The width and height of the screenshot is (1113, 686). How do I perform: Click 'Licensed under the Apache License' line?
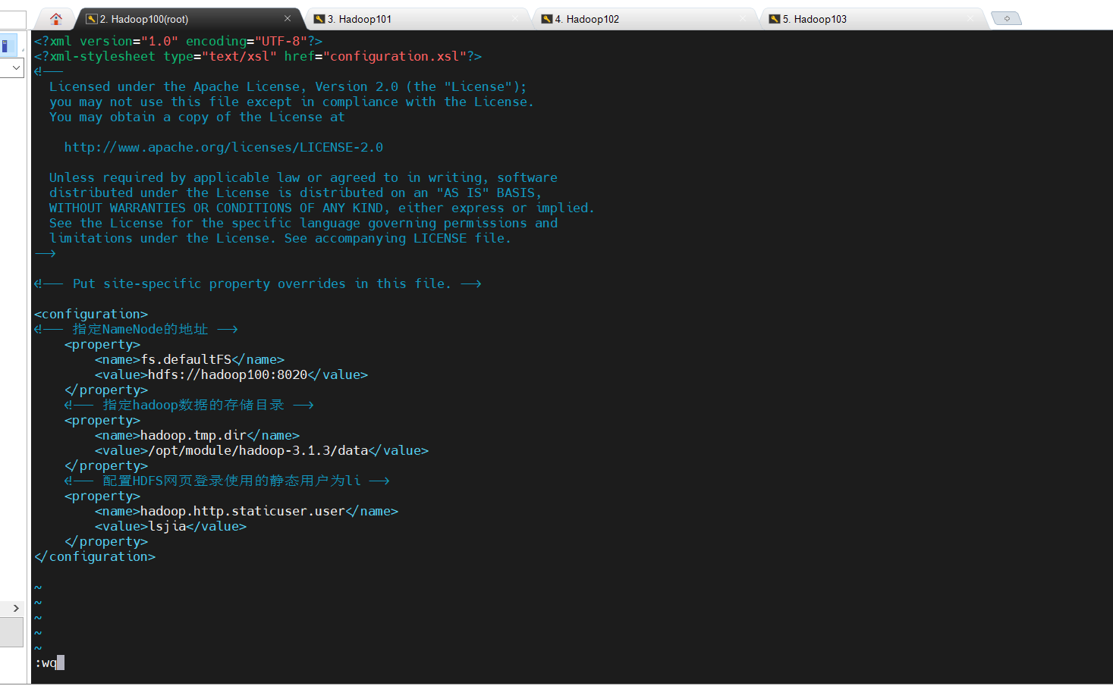[x=288, y=86]
